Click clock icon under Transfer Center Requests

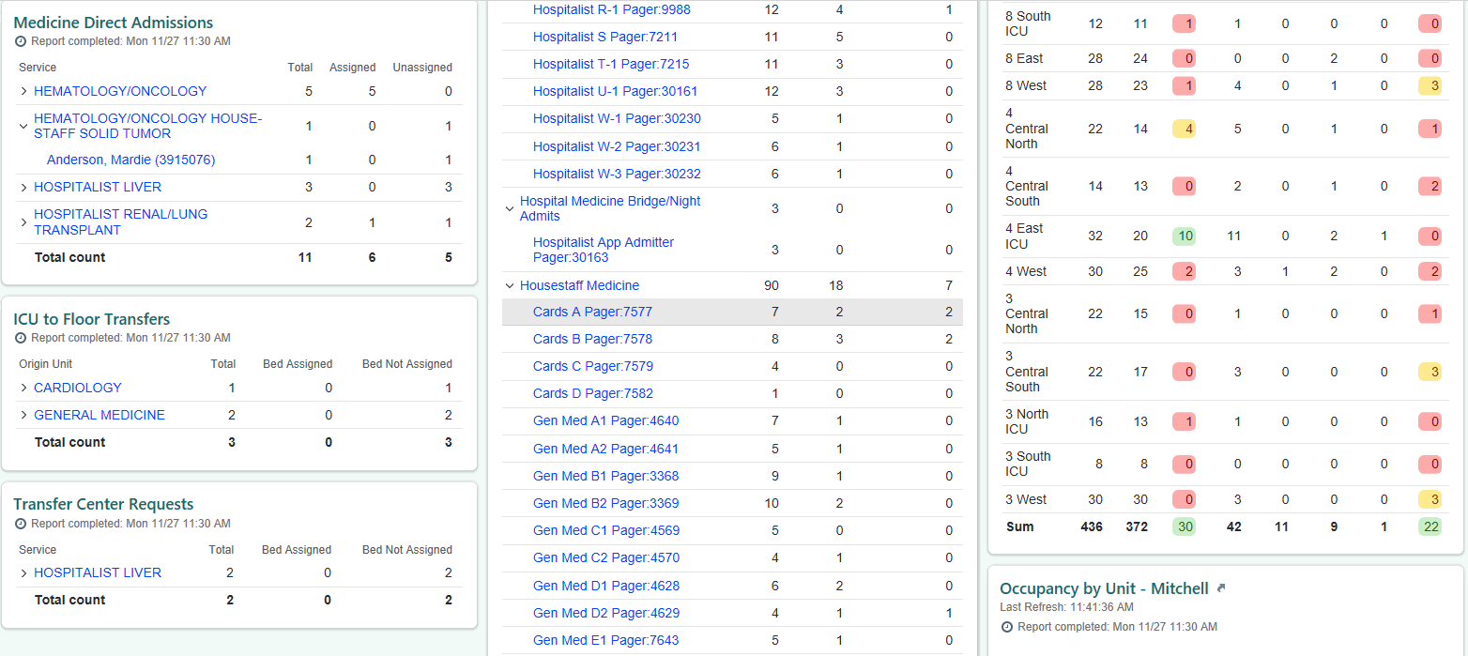(21, 524)
